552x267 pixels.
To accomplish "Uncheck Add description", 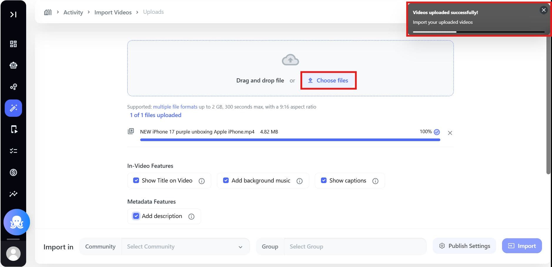I will point(136,216).
